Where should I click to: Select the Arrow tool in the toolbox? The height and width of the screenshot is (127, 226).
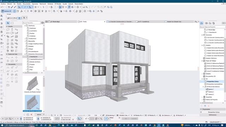pyautogui.click(x=8, y=23)
